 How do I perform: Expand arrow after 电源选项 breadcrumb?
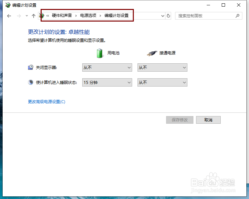[x=100, y=16]
